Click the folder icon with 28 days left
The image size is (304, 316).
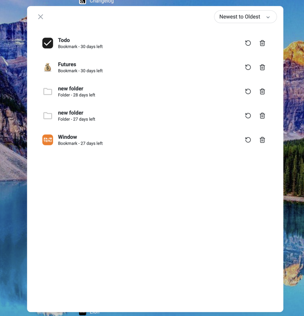[48, 92]
